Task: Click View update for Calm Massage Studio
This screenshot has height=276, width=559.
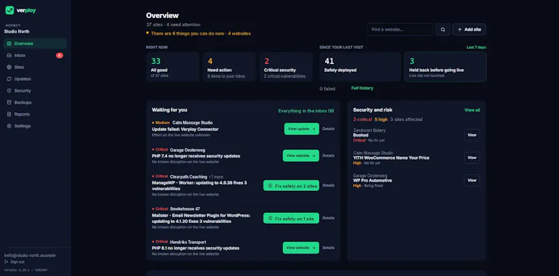Action: [x=302, y=129]
